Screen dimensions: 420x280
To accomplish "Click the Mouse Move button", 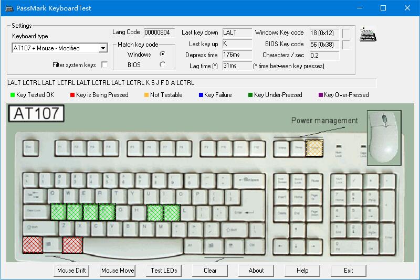I will (x=118, y=271).
